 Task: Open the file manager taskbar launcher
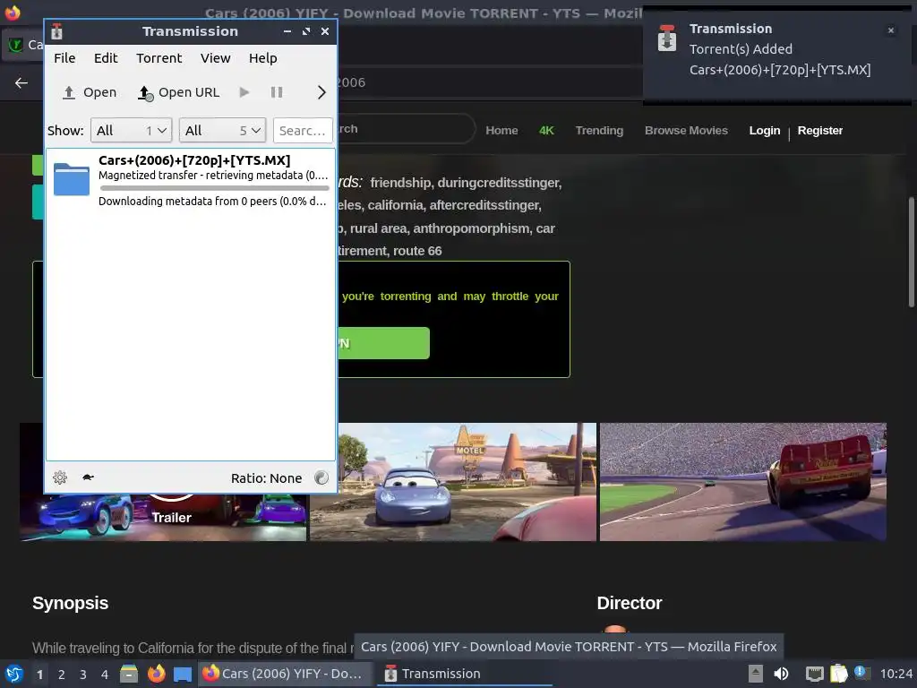pyautogui.click(x=129, y=674)
